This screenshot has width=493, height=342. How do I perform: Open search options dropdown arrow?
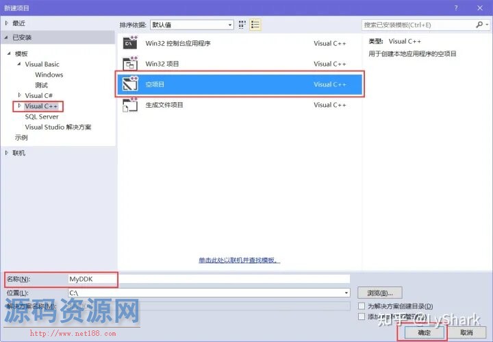click(487, 25)
